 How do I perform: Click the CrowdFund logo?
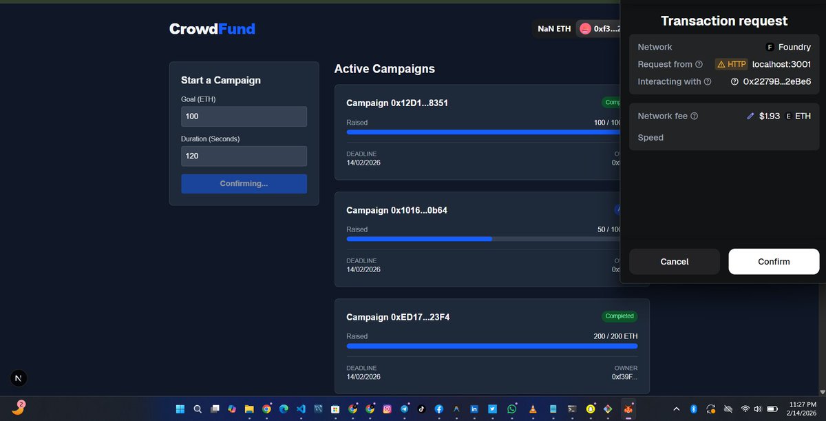tap(212, 29)
